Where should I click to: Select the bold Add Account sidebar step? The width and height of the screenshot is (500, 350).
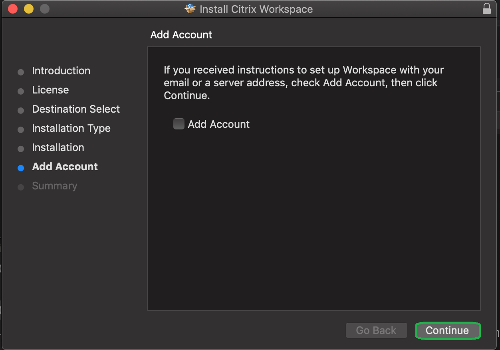pyautogui.click(x=65, y=167)
